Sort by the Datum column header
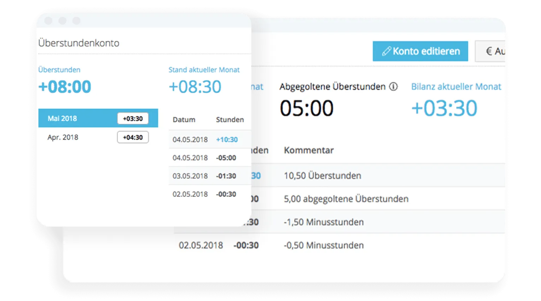Viewport: 541px width, 301px height. click(x=184, y=120)
